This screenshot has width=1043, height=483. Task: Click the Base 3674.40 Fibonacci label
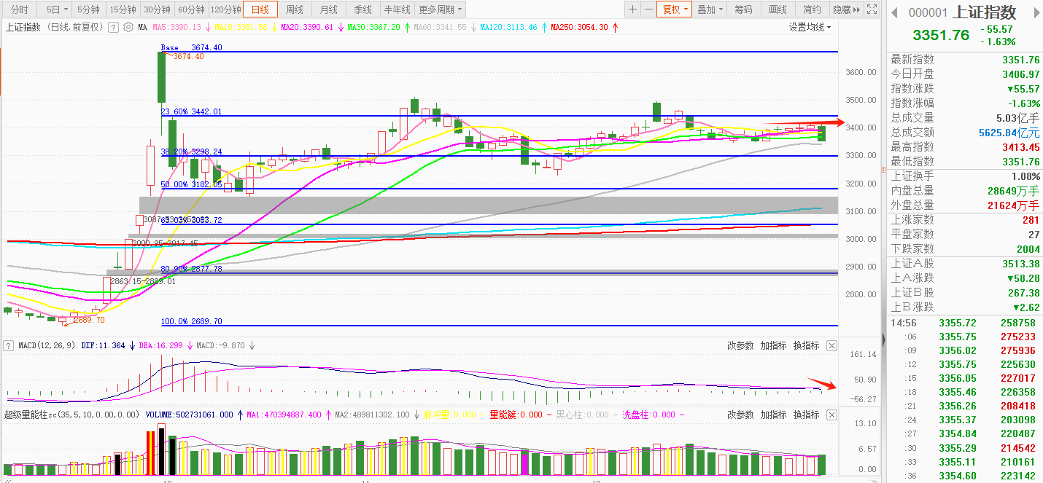pyautogui.click(x=191, y=47)
